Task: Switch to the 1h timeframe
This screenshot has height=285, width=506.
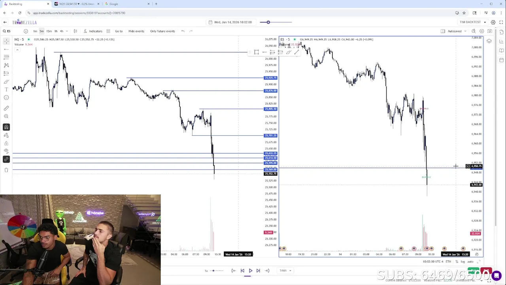Action: (56, 31)
